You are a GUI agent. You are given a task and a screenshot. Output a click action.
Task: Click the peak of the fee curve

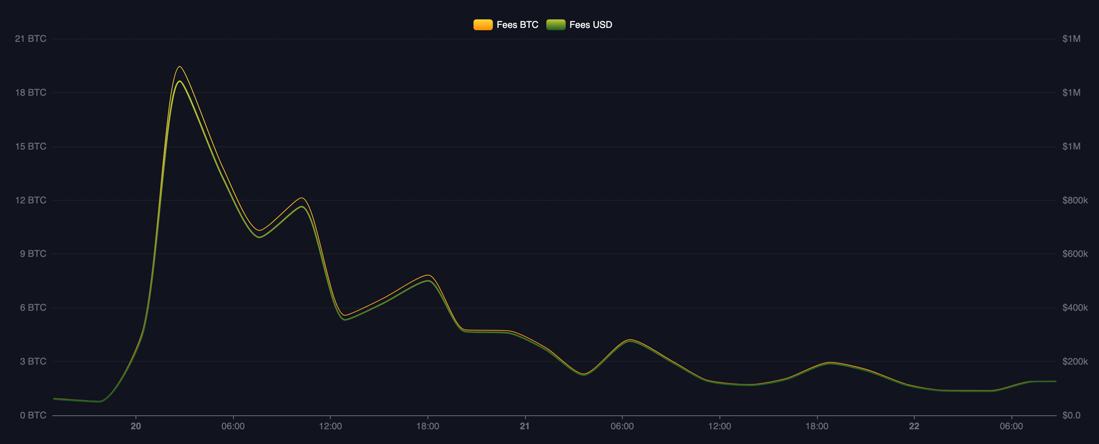tap(180, 67)
